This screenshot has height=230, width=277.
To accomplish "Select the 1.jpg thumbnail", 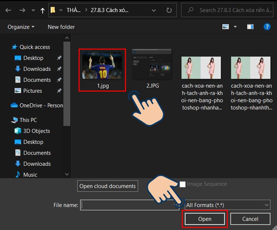I will [x=102, y=66].
